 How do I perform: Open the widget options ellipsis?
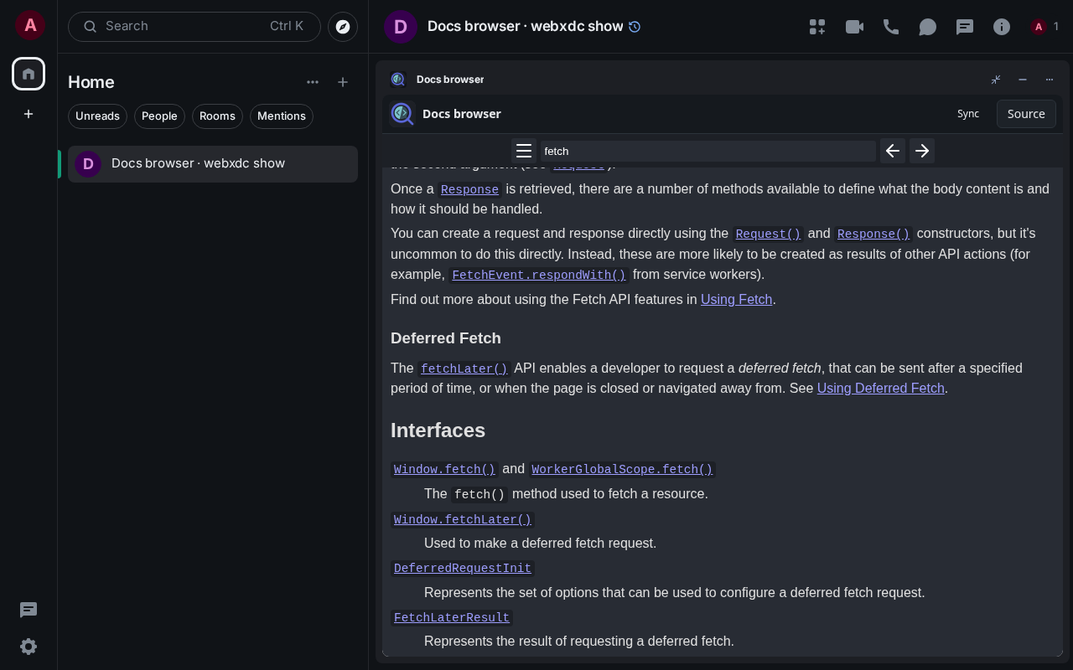pyautogui.click(x=1050, y=80)
